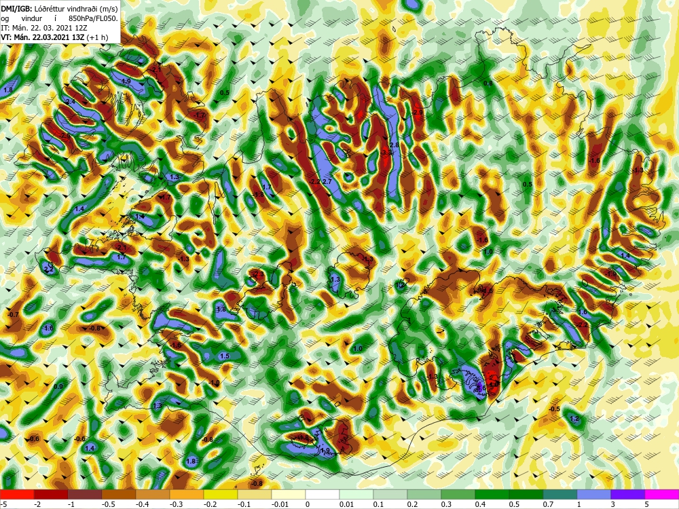The height and width of the screenshot is (509, 679).
Task: Click the '-2.5' value on the map
Action: pos(65,136)
